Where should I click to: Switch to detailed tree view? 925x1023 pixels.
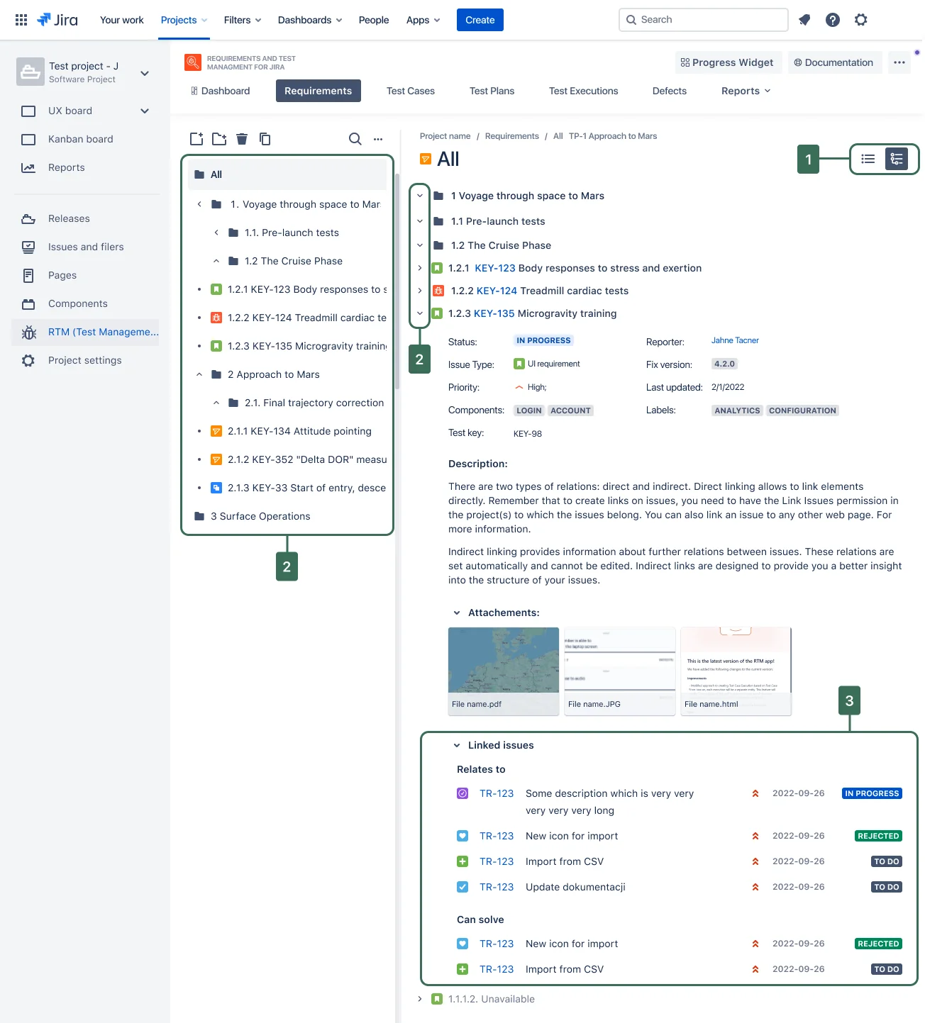pos(897,159)
